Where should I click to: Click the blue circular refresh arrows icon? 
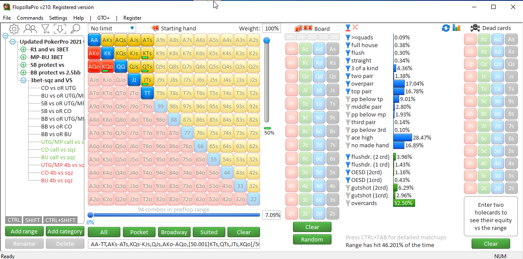click(446, 28)
